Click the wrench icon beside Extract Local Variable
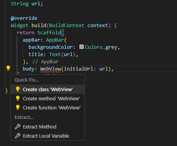 [x=18, y=136]
